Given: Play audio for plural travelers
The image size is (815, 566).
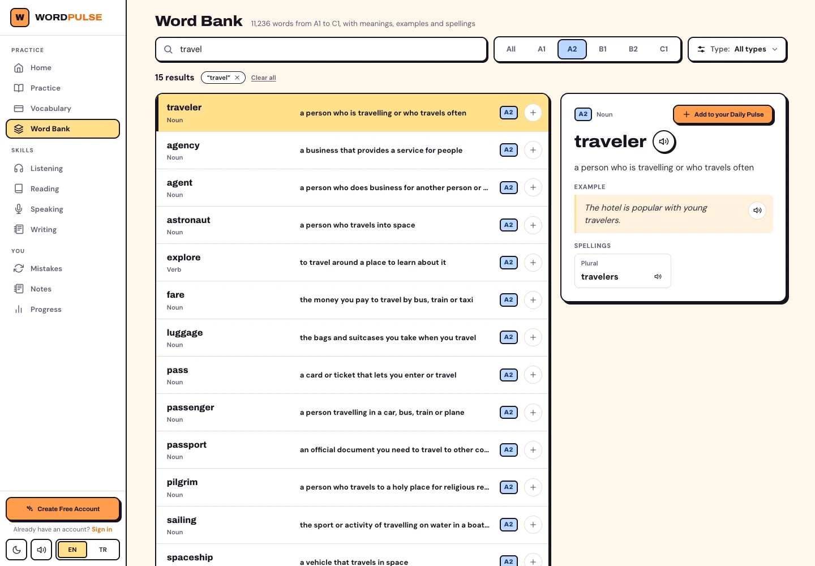Looking at the screenshot, I should [x=658, y=277].
